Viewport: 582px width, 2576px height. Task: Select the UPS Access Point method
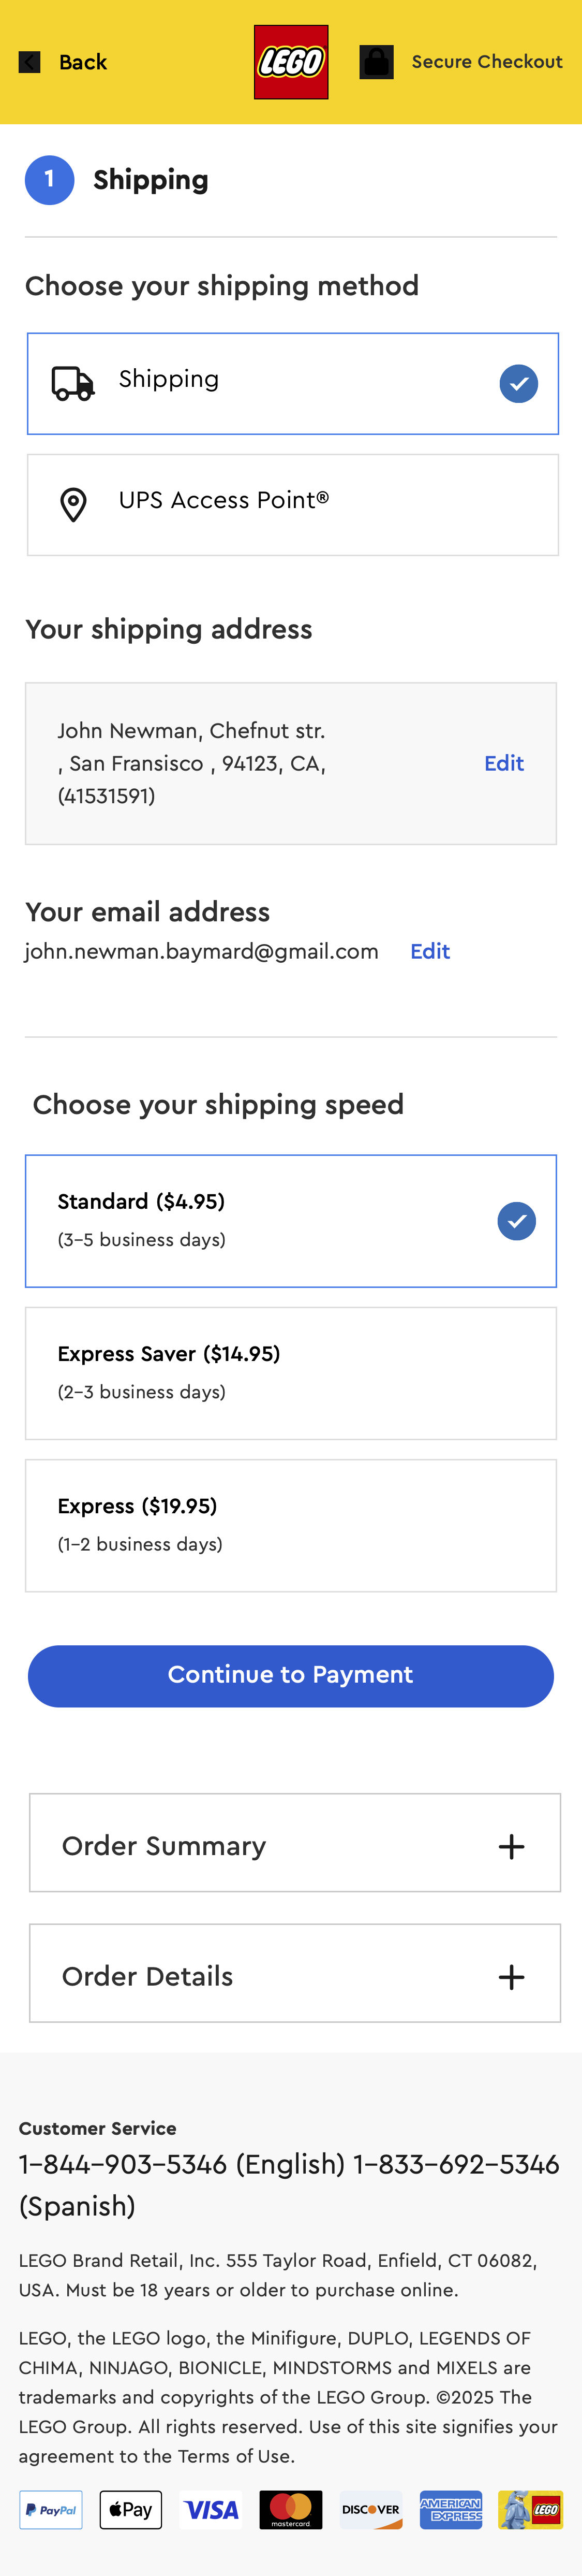(292, 504)
